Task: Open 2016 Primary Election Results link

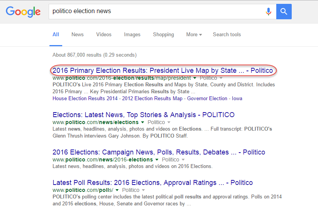Action: pos(162,71)
